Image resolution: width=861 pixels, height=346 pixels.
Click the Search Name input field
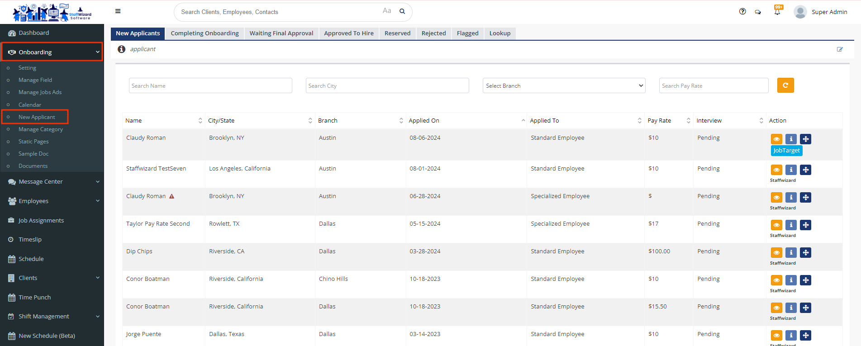(210, 86)
